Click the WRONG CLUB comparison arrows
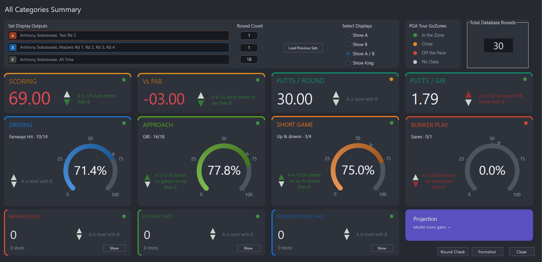The height and width of the screenshot is (262, 542). point(79,234)
